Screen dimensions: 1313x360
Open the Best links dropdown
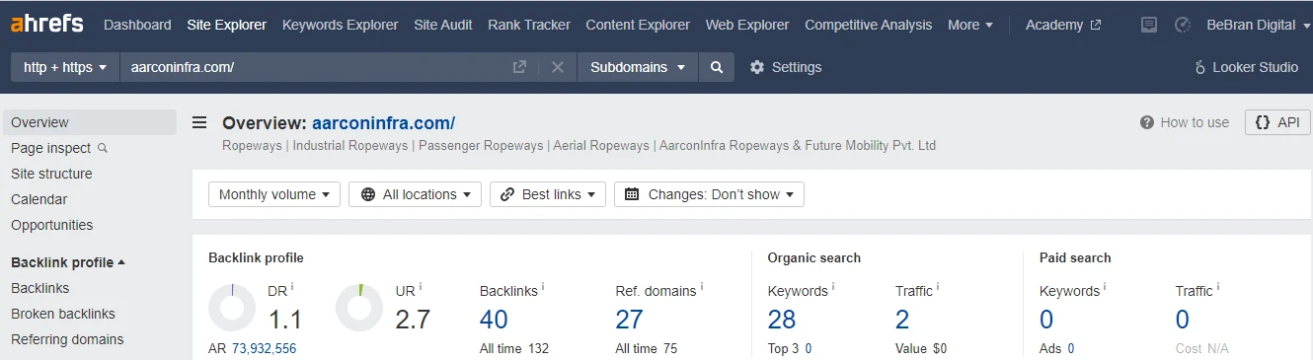pyautogui.click(x=548, y=194)
